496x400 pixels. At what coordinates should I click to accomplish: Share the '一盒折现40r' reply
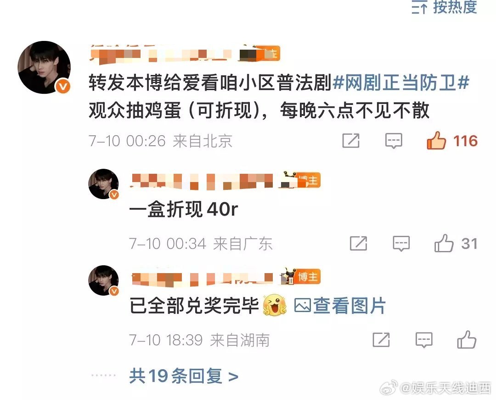358,244
